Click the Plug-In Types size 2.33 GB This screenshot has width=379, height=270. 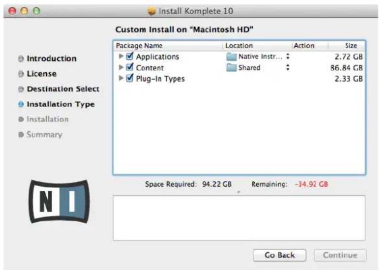pos(349,79)
